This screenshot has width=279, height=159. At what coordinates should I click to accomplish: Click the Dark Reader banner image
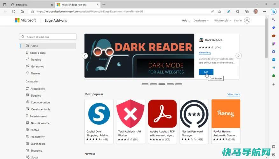click(x=139, y=56)
